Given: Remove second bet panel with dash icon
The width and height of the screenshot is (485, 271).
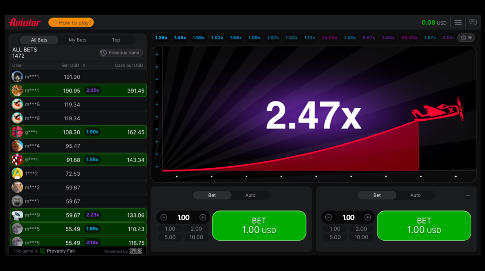Looking at the screenshot, I should tap(468, 195).
